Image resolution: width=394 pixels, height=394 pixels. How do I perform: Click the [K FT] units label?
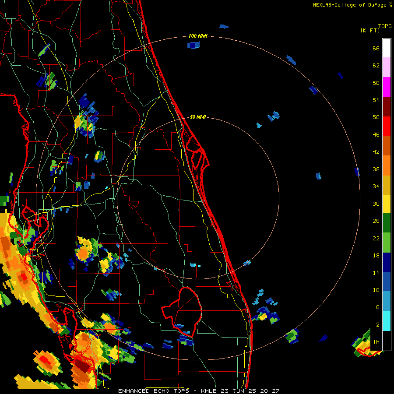click(x=370, y=30)
